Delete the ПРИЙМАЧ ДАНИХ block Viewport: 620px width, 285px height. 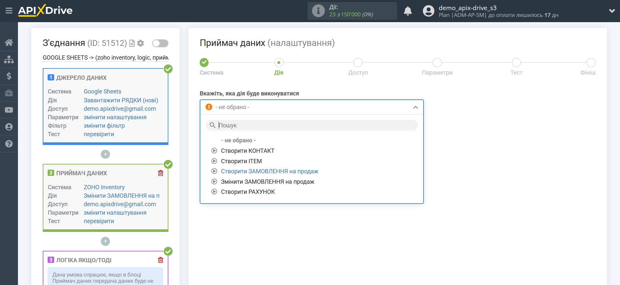click(161, 173)
